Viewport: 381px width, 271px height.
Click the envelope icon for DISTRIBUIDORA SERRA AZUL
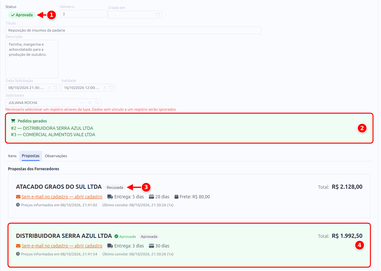18,246
